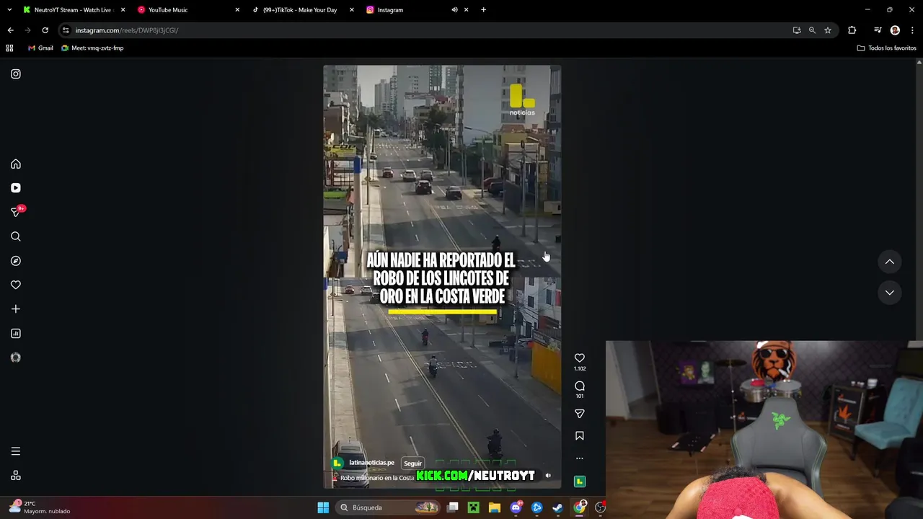Image resolution: width=923 pixels, height=519 pixels.
Task: Open tab search dropdown arrow
Action: pos(9,10)
